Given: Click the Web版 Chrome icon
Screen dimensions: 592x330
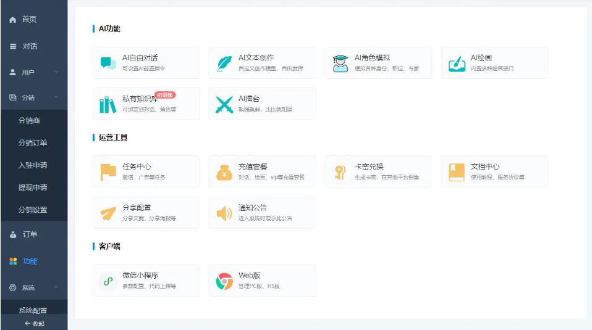Looking at the screenshot, I should click(x=224, y=281).
